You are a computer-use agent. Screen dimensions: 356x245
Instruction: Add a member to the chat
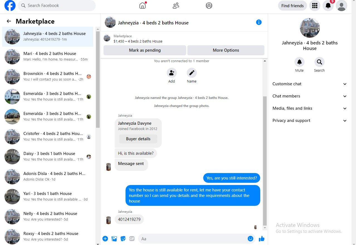click(x=172, y=73)
